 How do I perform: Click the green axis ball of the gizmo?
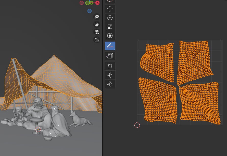(87, 3)
